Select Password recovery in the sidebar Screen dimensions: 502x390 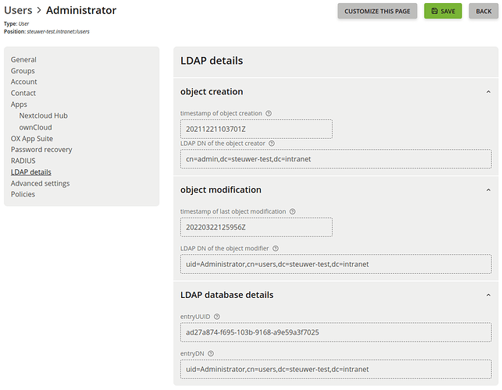tap(41, 150)
